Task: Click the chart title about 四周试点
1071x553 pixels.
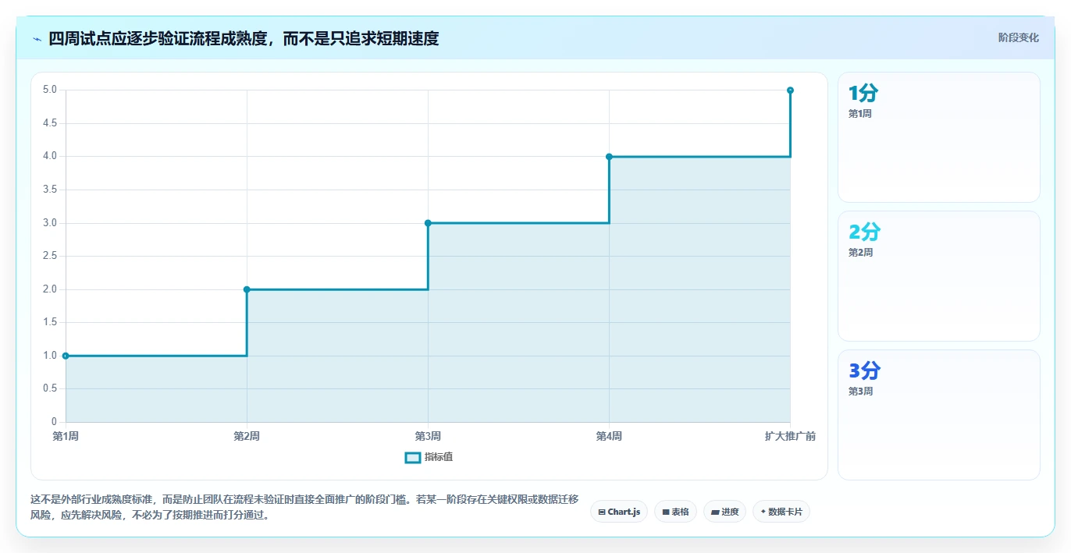Action: click(x=244, y=38)
